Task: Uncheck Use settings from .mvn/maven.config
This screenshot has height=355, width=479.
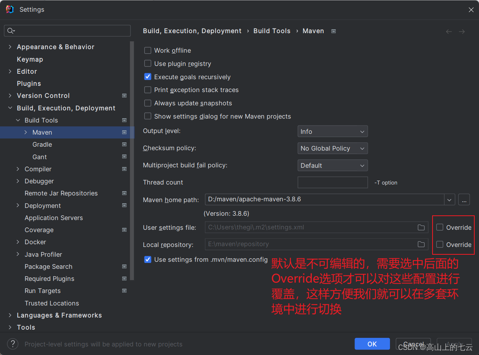Action: pyautogui.click(x=148, y=259)
